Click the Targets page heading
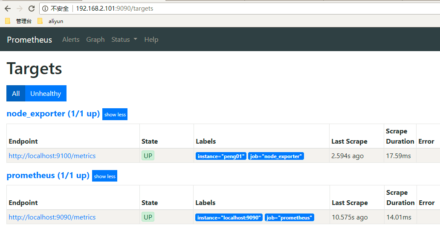The image size is (440, 228). [34, 69]
